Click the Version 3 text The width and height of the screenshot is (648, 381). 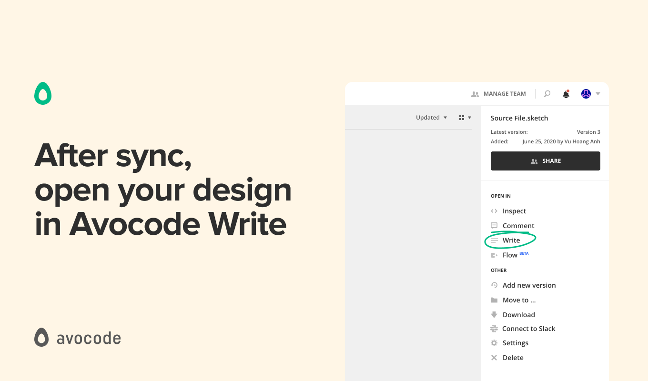point(588,132)
